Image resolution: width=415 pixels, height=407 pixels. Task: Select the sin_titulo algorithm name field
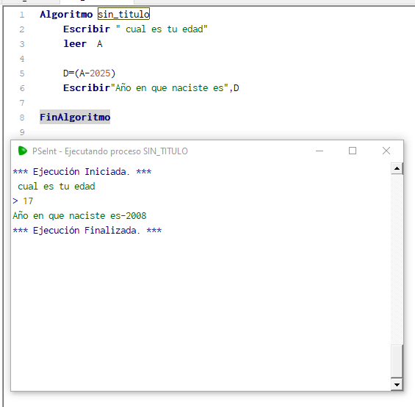[123, 14]
